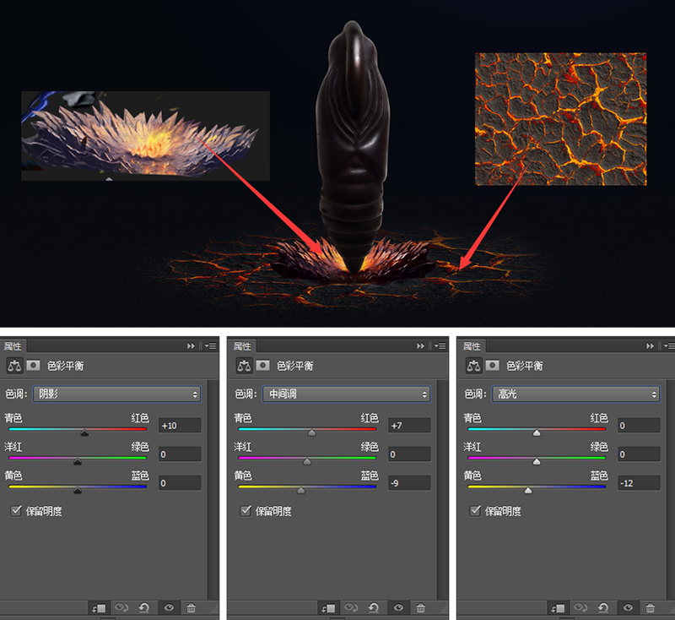Select the 属性 tab of the 阴影 panel
The height and width of the screenshot is (620, 675).
click(x=13, y=346)
